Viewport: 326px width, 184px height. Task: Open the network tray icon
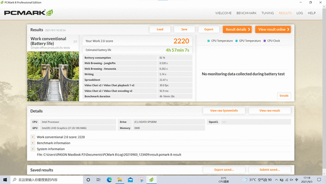[287, 180]
